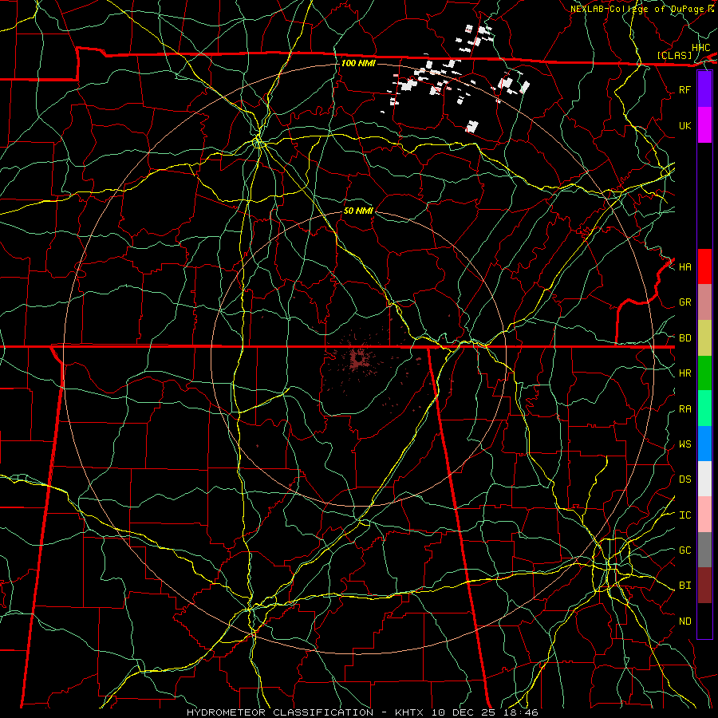Screen dimensions: 718x718
Task: Click the BI legend label
Action: (x=684, y=586)
